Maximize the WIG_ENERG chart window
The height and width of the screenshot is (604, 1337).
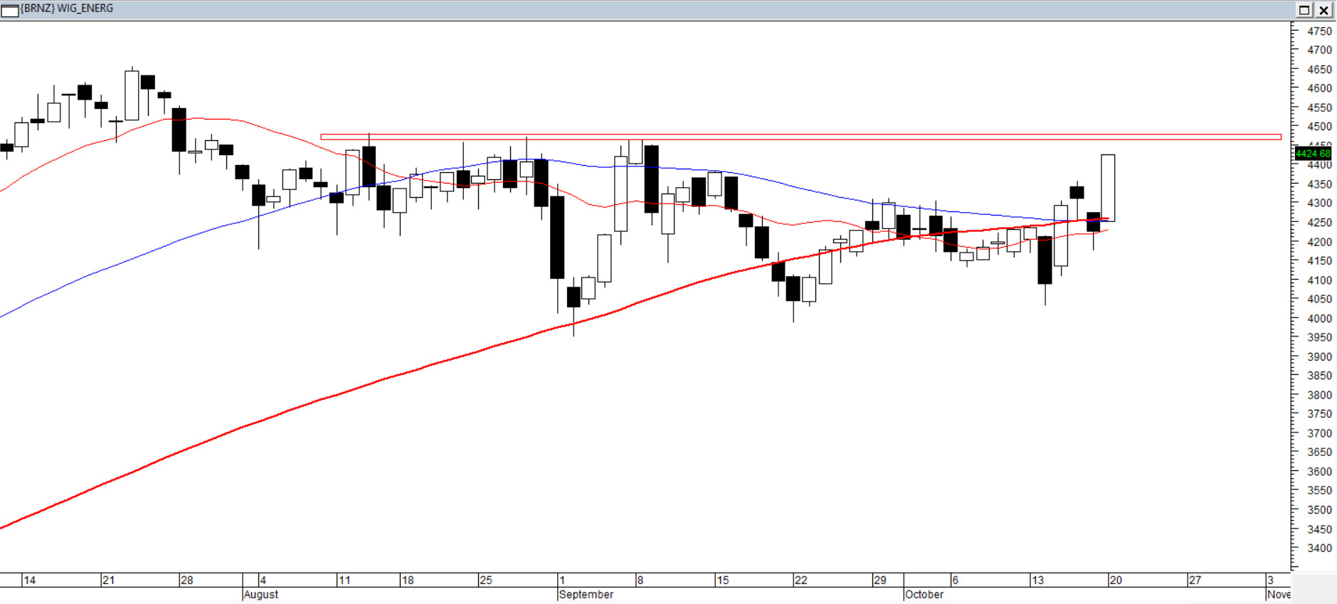point(1304,10)
